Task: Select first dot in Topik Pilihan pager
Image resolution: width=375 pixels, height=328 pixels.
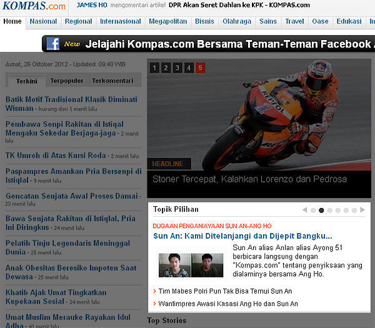Action: click(313, 211)
